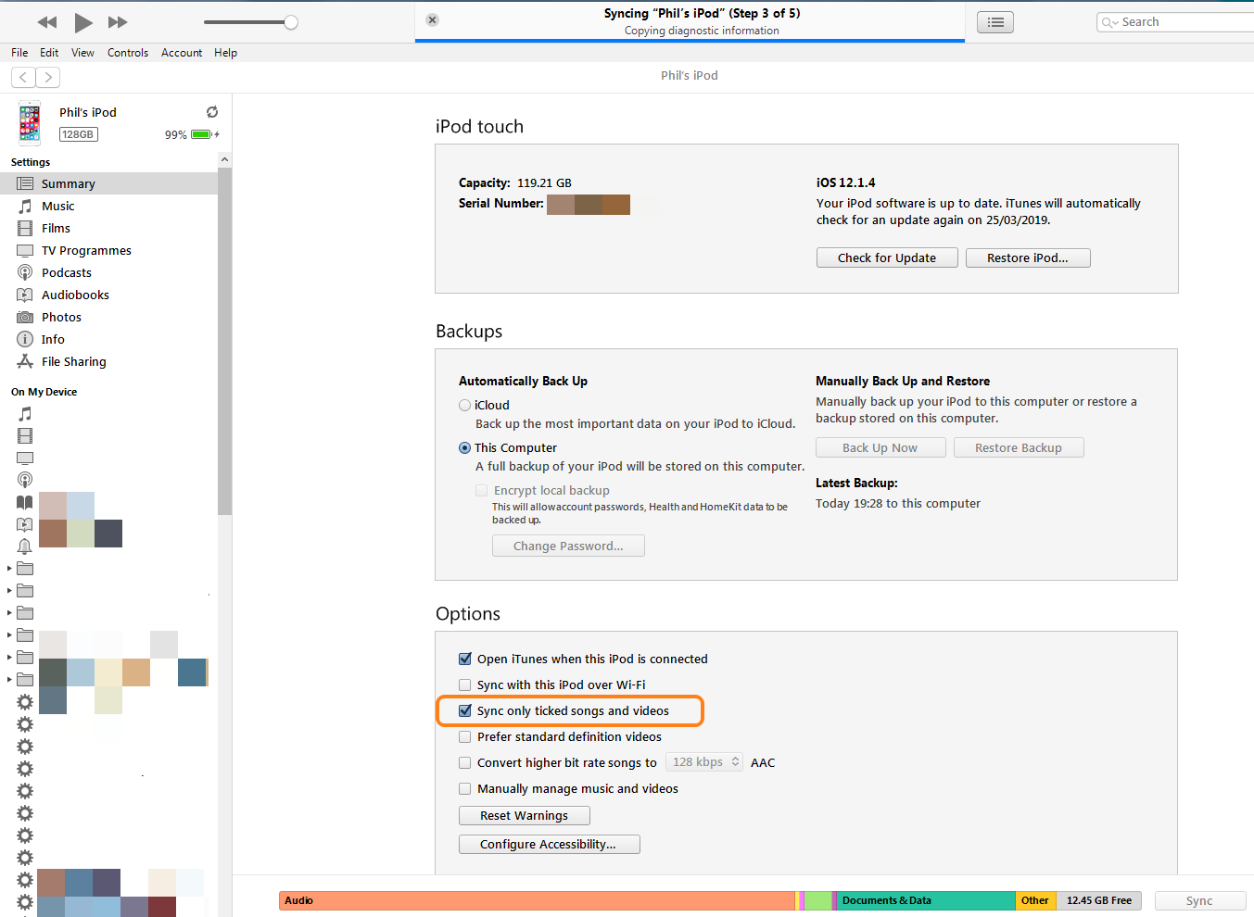
Task: Click the sidebar vertical scrollbar thumb
Action: (224, 341)
